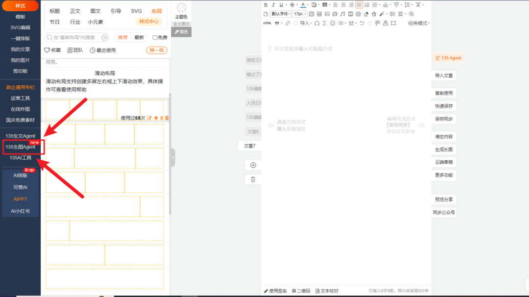Open the multi-image upload icon
Image resolution: width=529 pixels, height=297 pixels.
click(335, 14)
